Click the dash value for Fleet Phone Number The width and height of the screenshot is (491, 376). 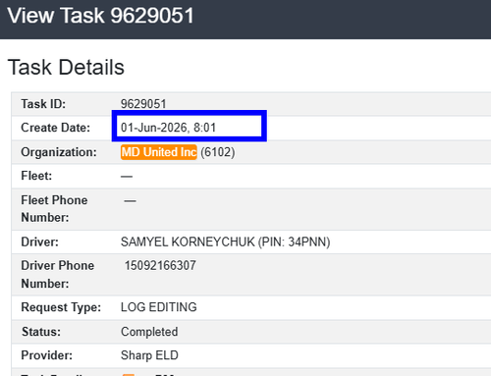click(130, 200)
